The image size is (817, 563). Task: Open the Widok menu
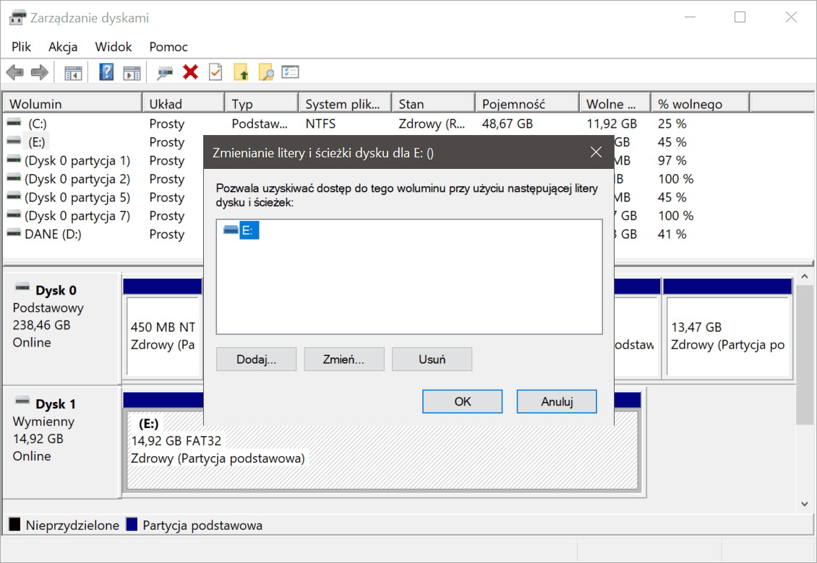(114, 47)
